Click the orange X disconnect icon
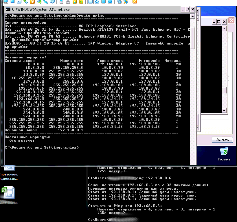The width and height of the screenshot is (237, 222). point(135,2)
